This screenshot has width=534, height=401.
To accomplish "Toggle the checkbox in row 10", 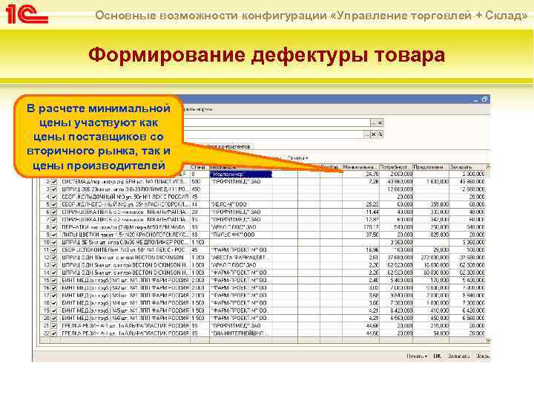I will click(x=54, y=242).
